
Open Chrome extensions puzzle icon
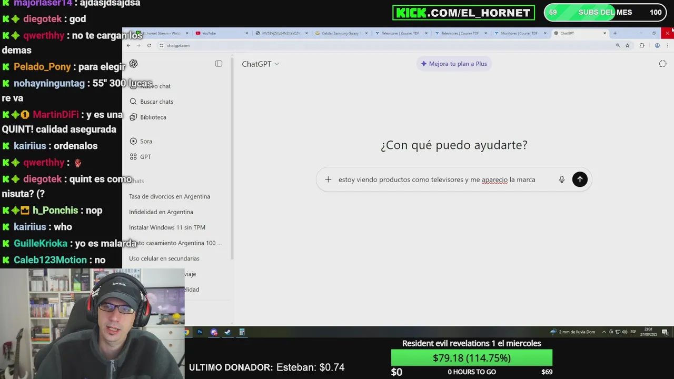[641, 46]
